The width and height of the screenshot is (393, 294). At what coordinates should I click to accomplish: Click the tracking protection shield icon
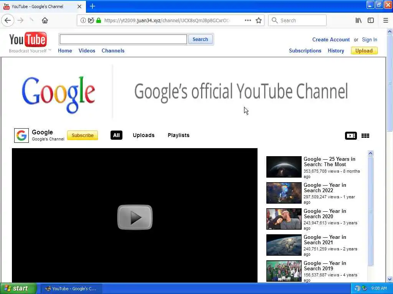click(x=91, y=20)
